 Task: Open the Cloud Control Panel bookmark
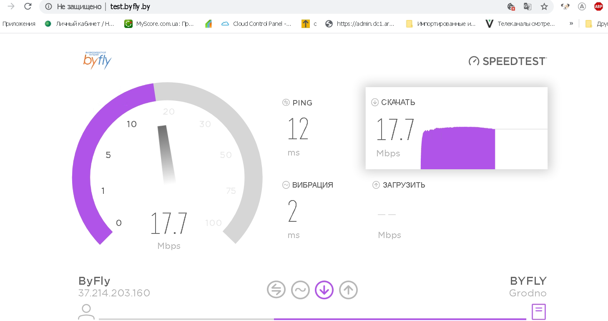tap(256, 24)
